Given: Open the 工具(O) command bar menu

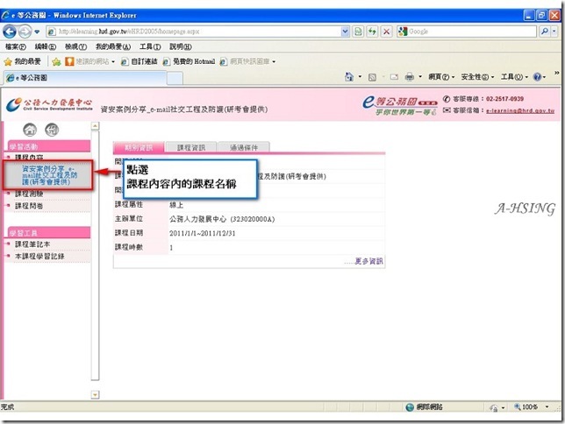Looking at the screenshot, I should click(x=514, y=77).
